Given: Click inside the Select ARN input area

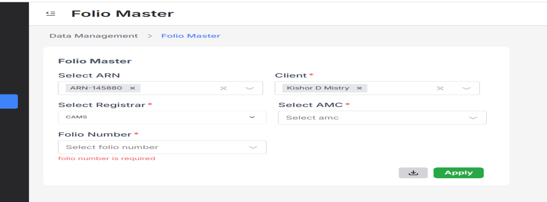Looking at the screenshot, I should coord(178,88).
